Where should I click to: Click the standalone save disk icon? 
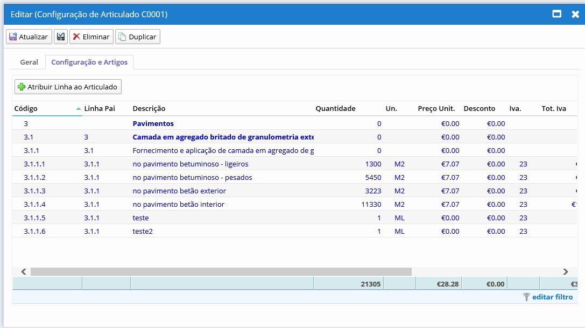61,37
